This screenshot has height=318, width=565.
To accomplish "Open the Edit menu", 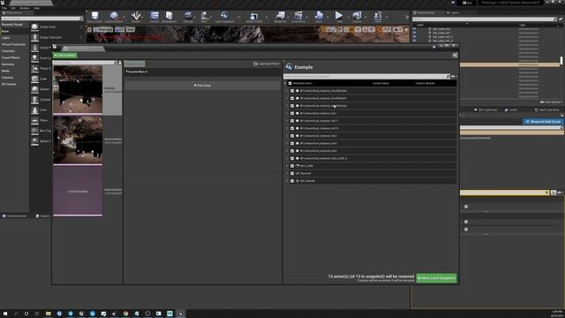I will tap(13, 8).
